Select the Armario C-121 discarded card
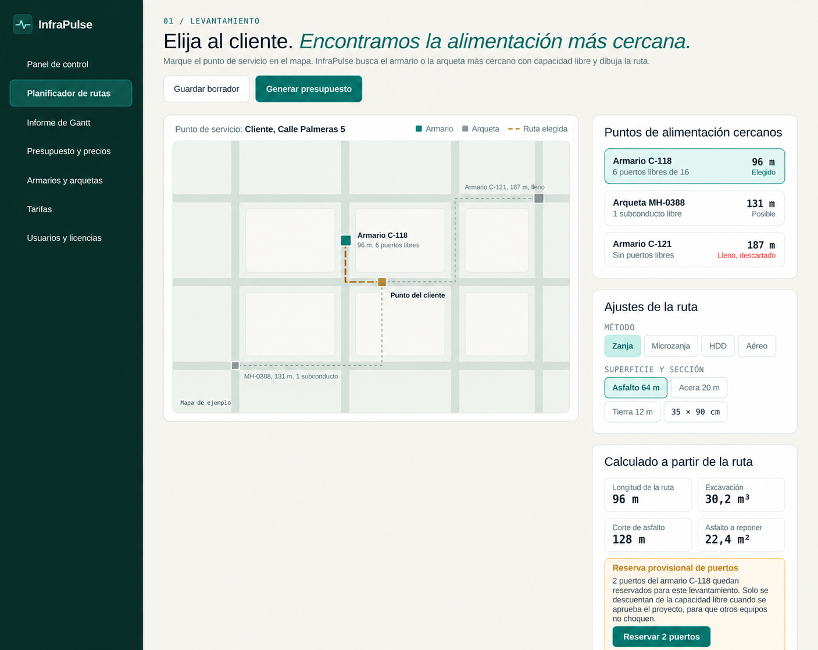The width and height of the screenshot is (818, 650). tap(694, 249)
